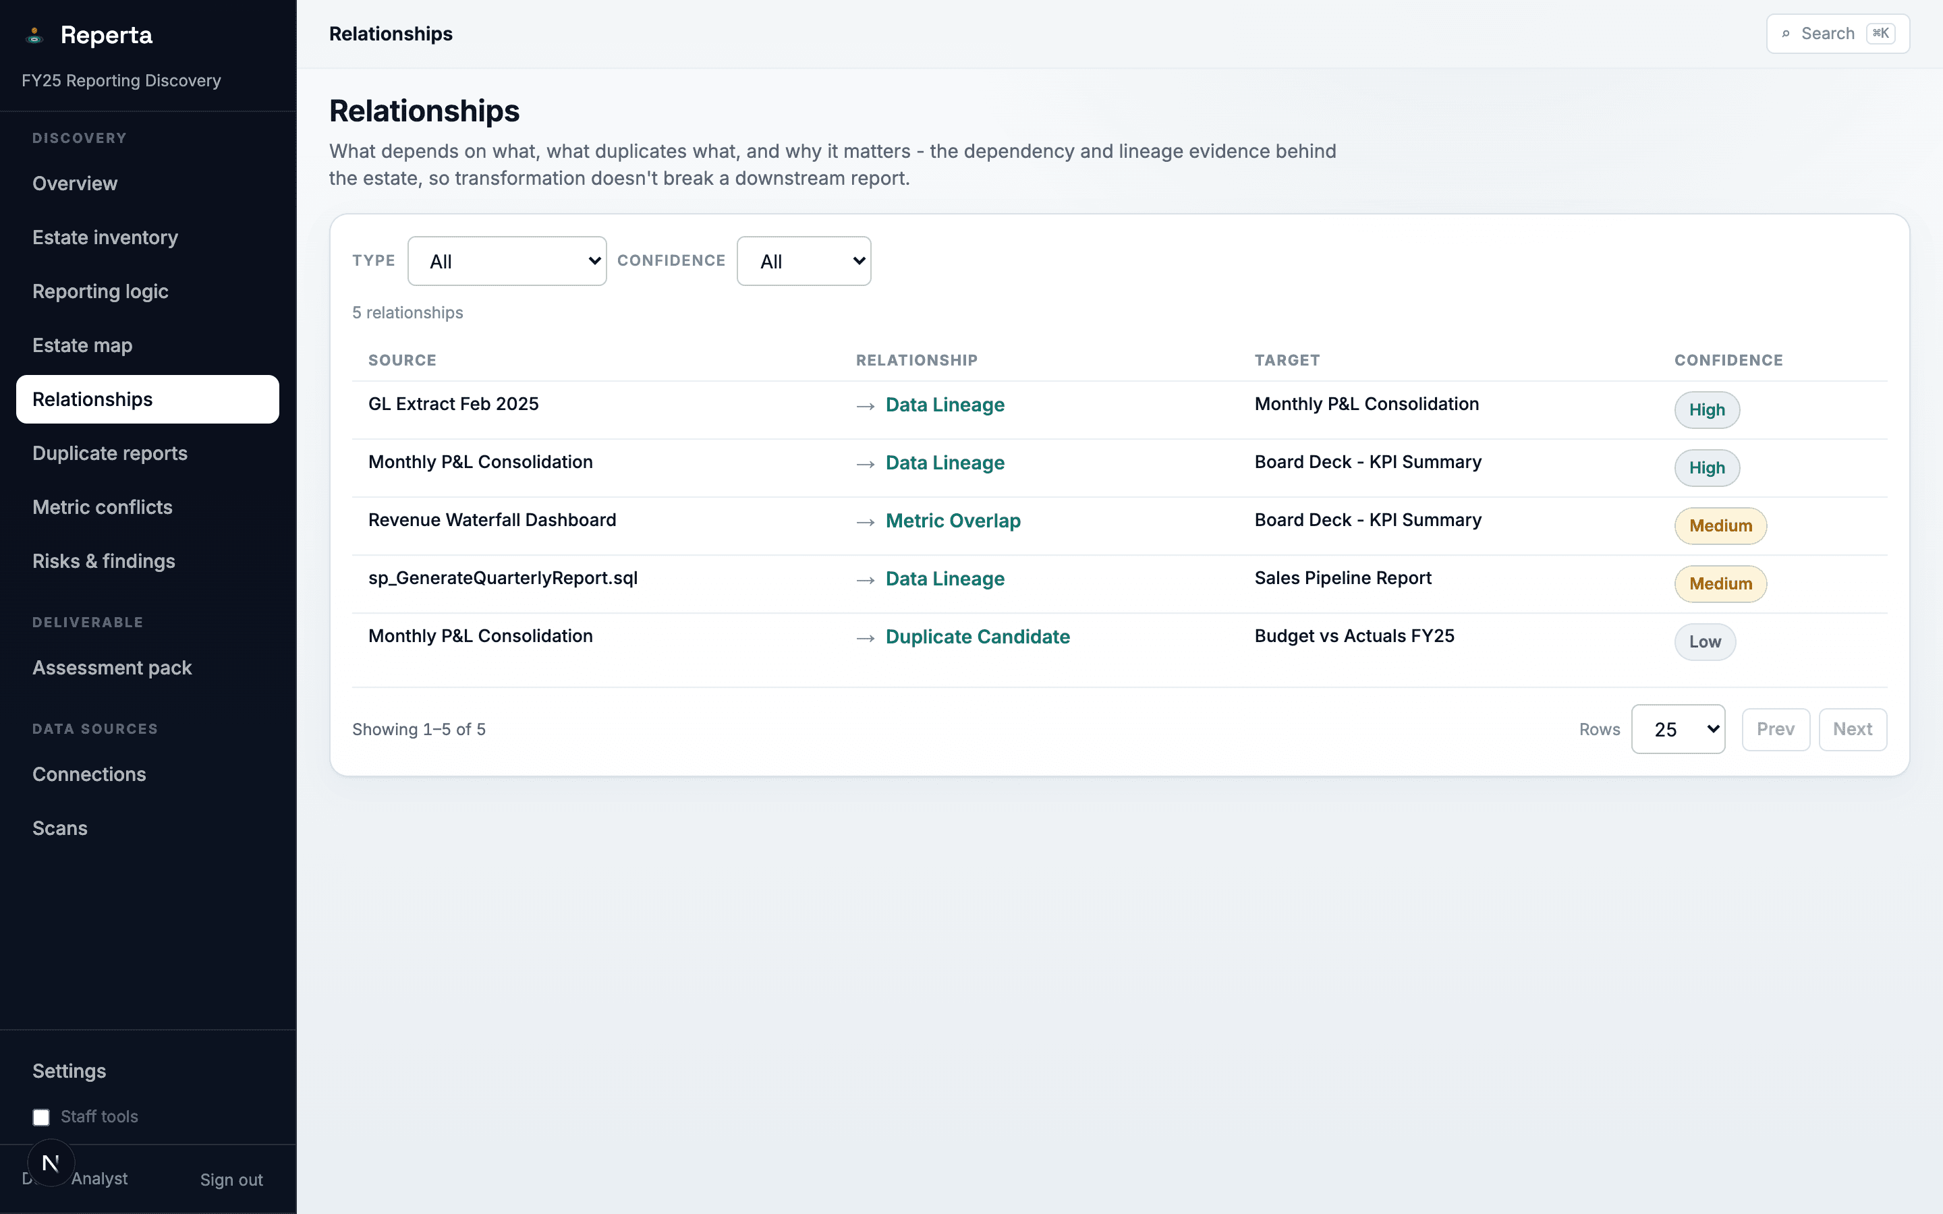Screen dimensions: 1943x1214
Task: Click the ⌘K shortcut badge in search
Action: point(1880,34)
